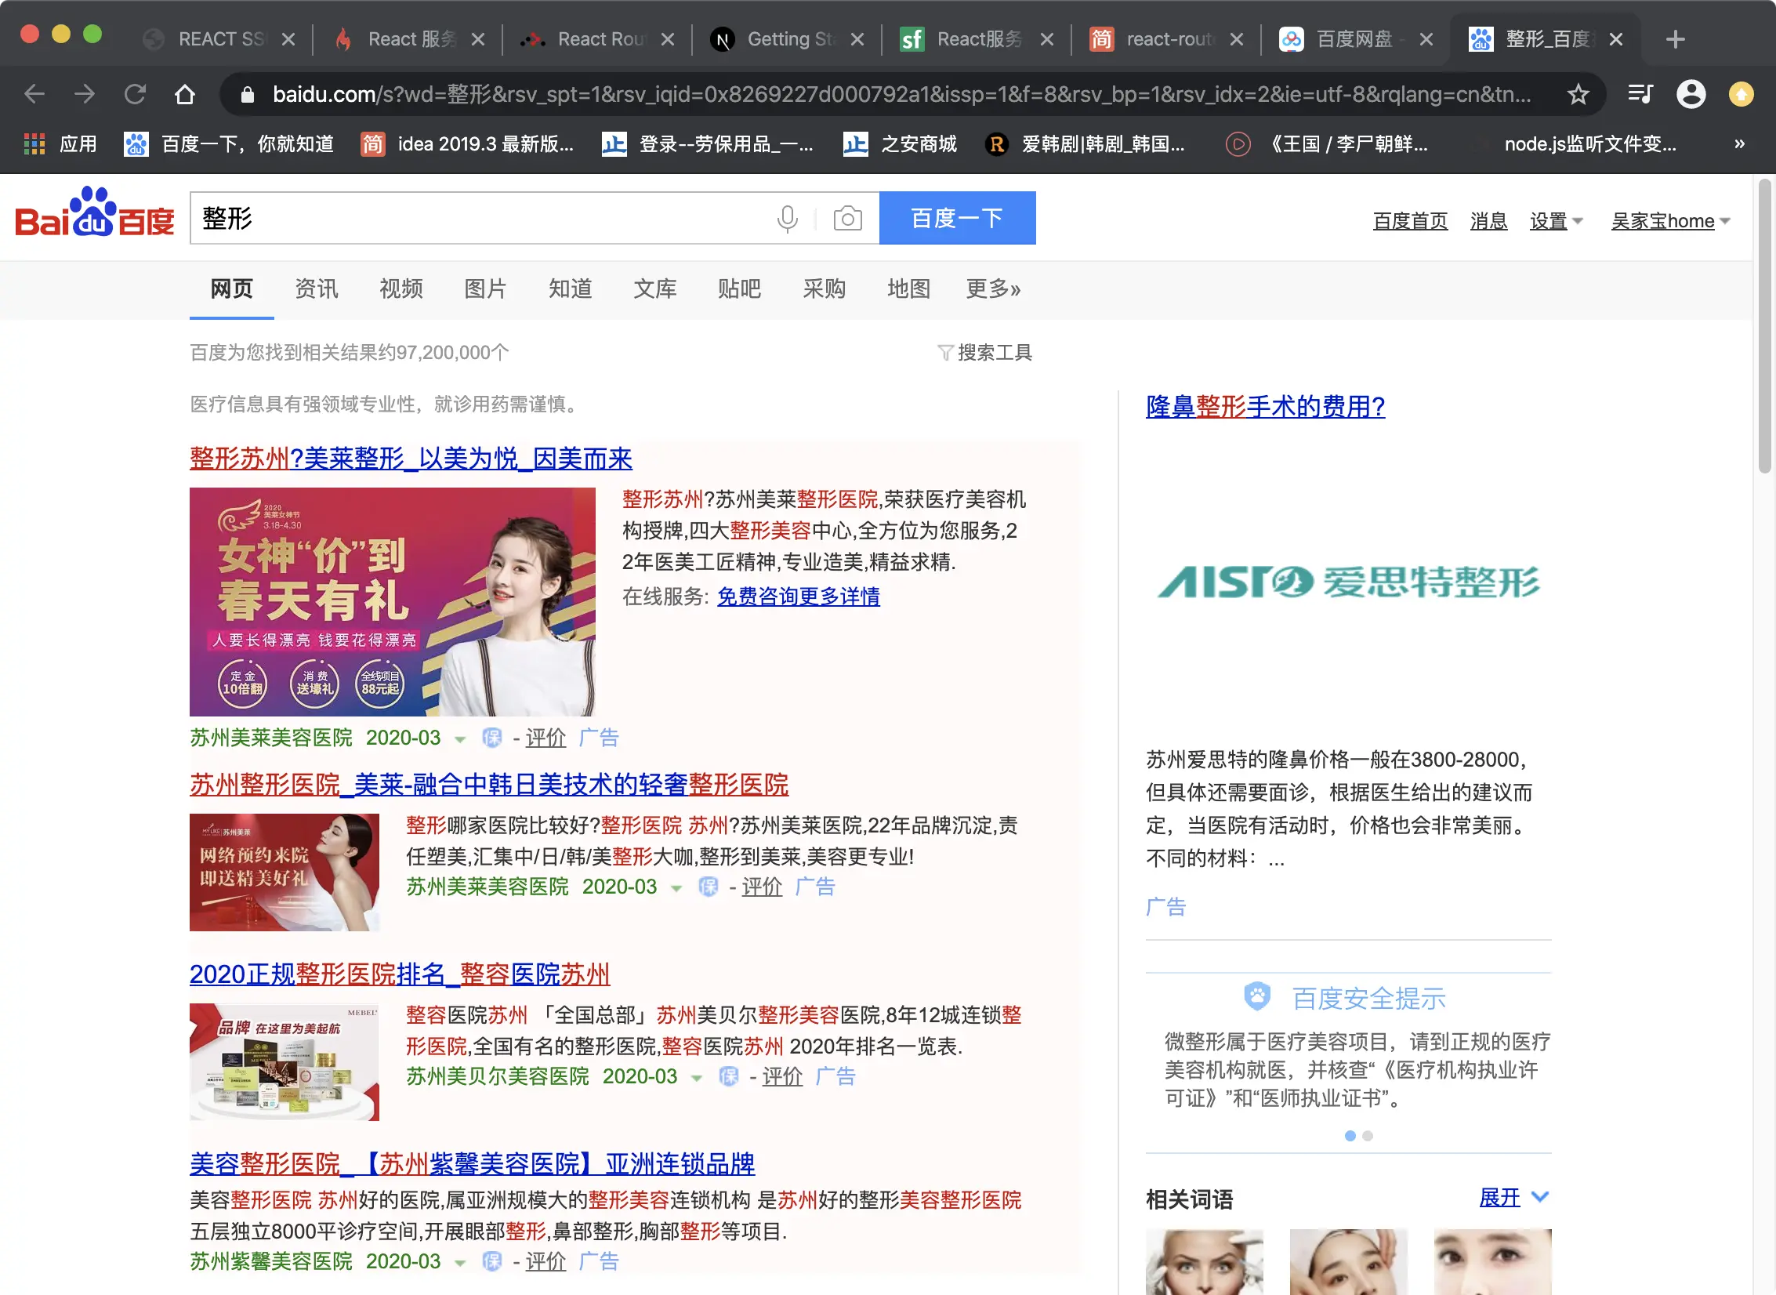Image resolution: width=1776 pixels, height=1295 pixels.
Task: Click the Baidu logo
Action: 95,212
